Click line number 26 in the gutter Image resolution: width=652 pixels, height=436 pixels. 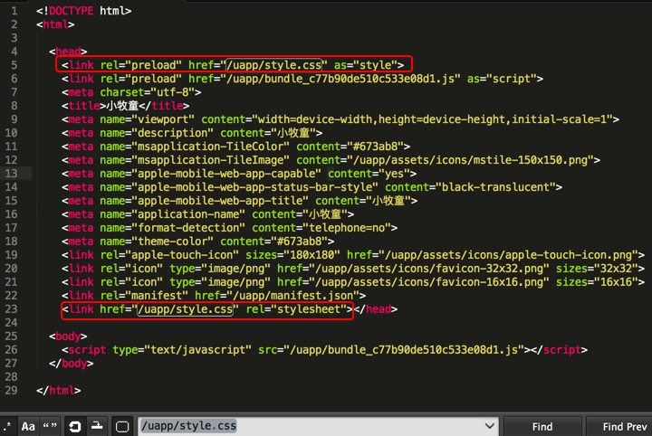[x=11, y=350]
